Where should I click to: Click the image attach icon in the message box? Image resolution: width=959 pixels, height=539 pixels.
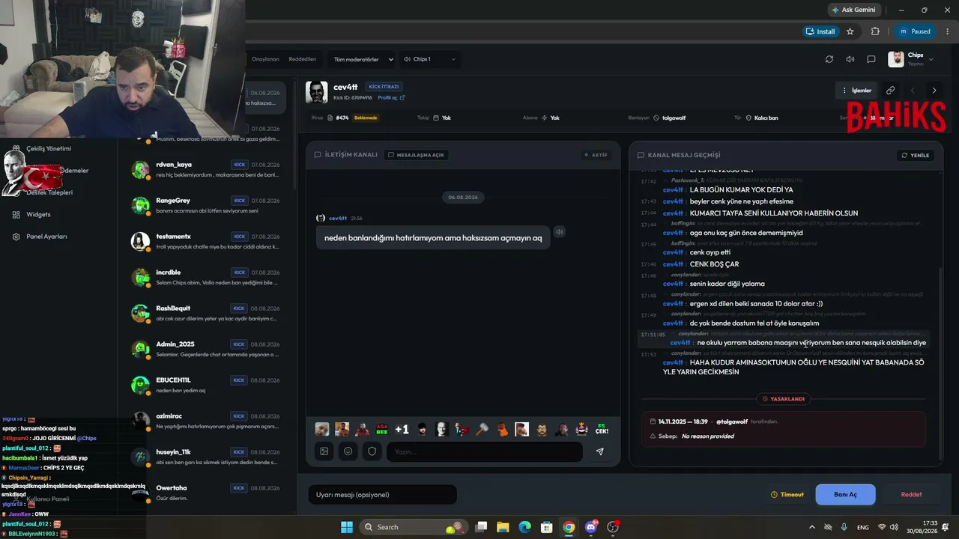(x=324, y=451)
